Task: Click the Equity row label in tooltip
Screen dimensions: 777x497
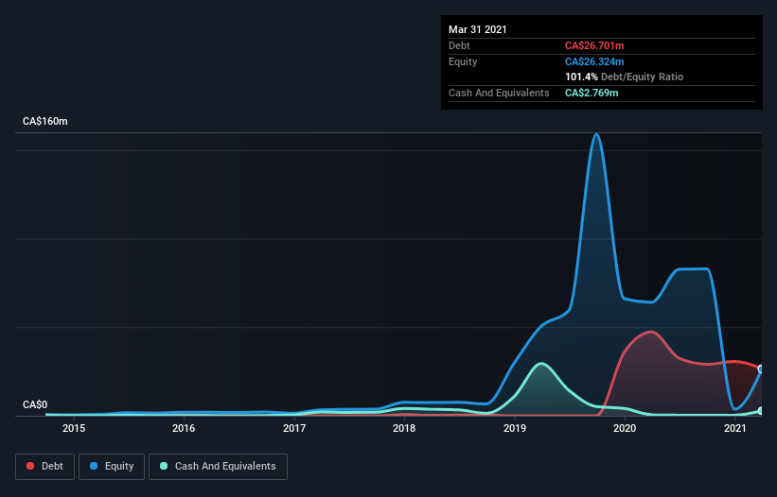Action: 463,61
